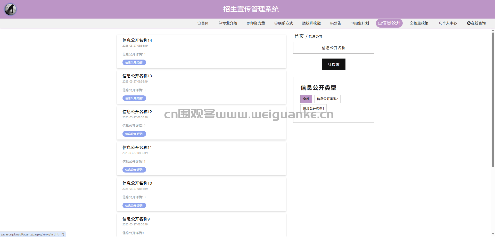Open the 信息公开名称10 entry

pyautogui.click(x=137, y=183)
